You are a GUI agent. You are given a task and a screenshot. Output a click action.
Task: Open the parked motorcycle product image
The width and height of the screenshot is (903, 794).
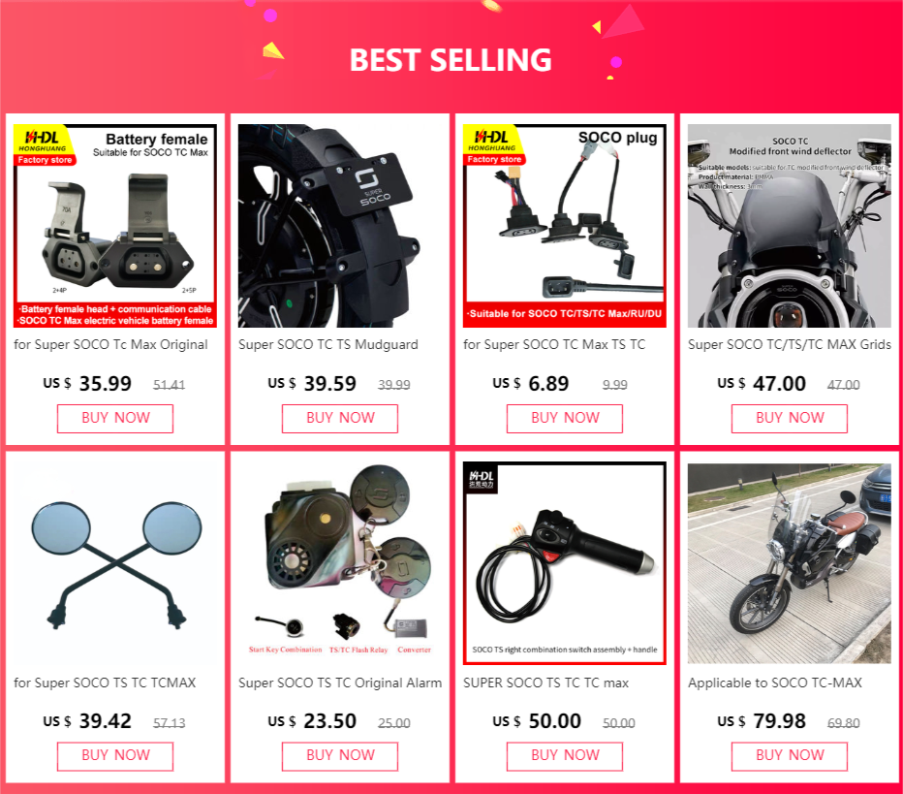click(x=790, y=563)
